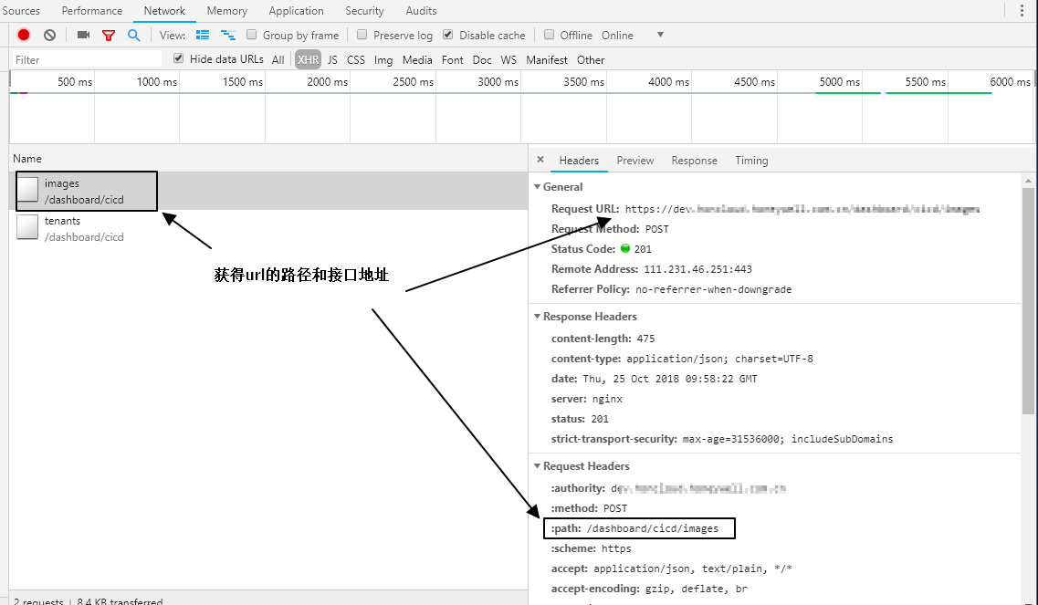Close the request details pane

540,160
